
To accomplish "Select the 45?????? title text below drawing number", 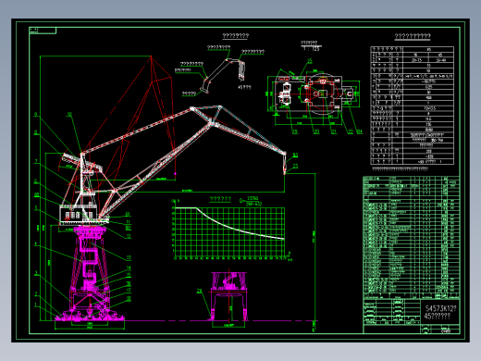I will (438, 316).
